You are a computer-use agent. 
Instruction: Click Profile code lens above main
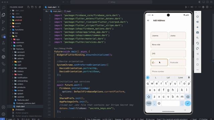[x=69, y=48]
